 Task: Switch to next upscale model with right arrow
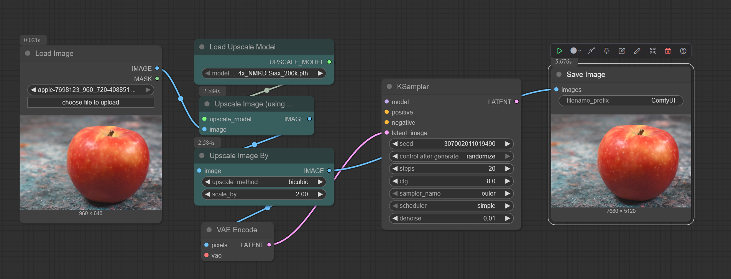click(x=320, y=73)
